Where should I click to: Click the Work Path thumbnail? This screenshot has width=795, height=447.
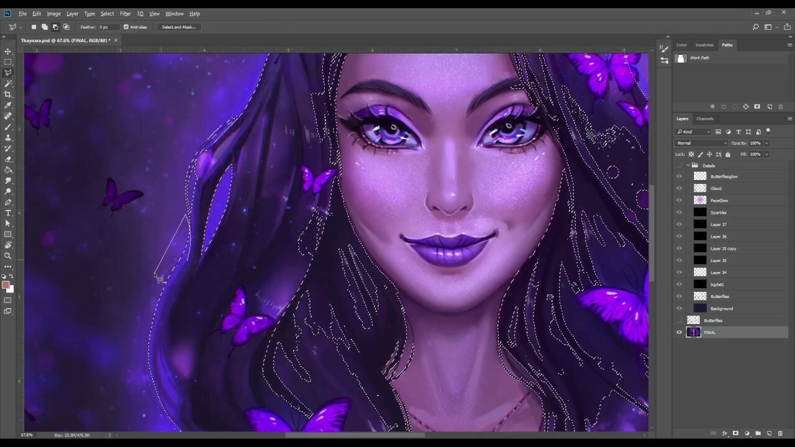tap(681, 58)
